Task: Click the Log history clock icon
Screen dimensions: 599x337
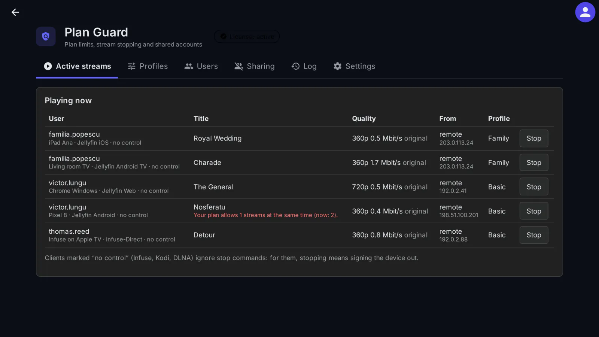Action: (x=296, y=66)
